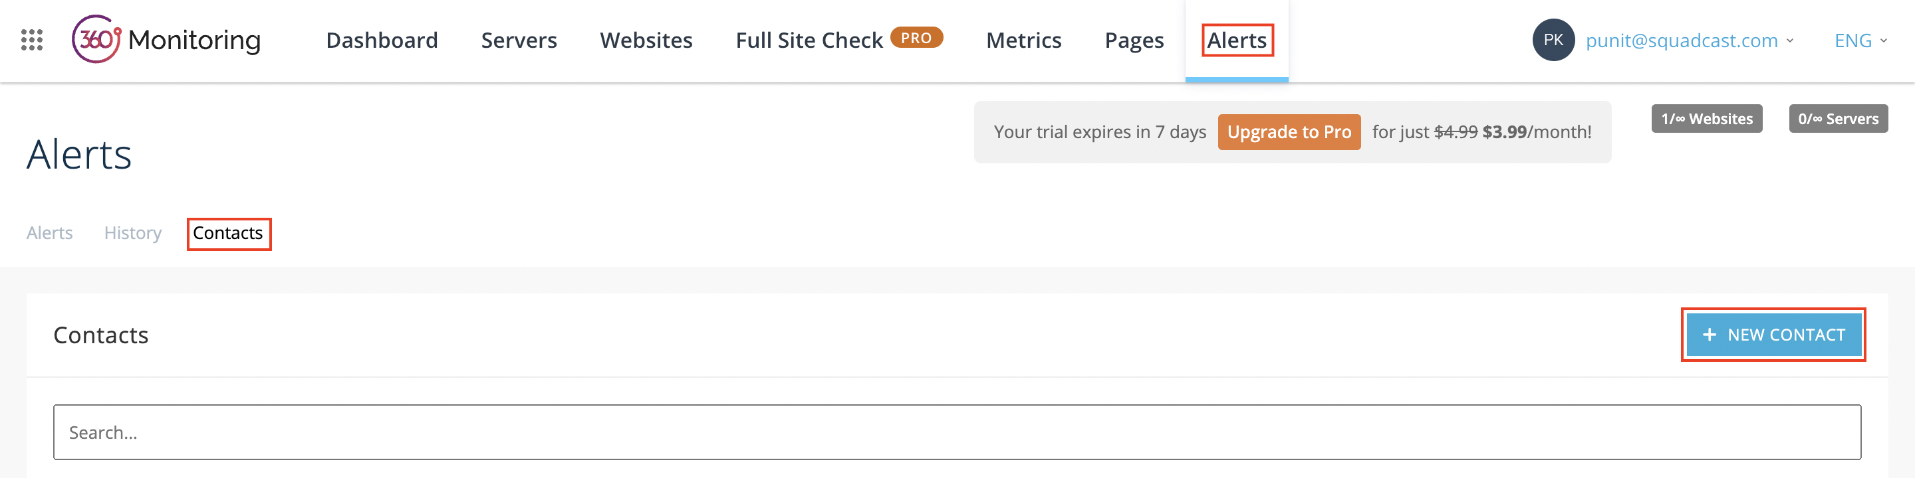Navigate to Metrics
The image size is (1915, 478).
click(x=1024, y=40)
